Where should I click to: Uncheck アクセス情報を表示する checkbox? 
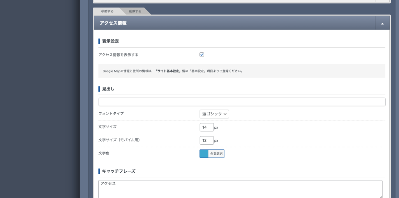(x=202, y=55)
